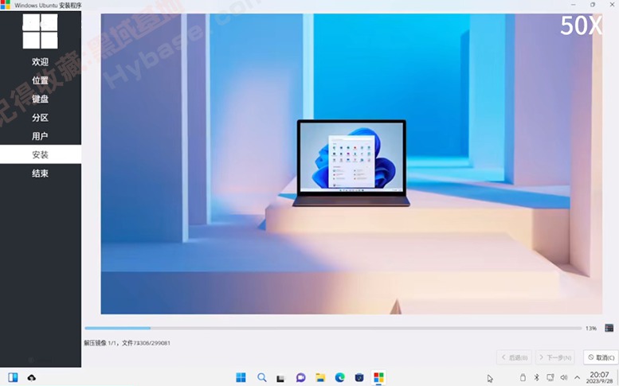Minimize the installer window
Image resolution: width=619 pixels, height=386 pixels.
[x=574, y=5]
